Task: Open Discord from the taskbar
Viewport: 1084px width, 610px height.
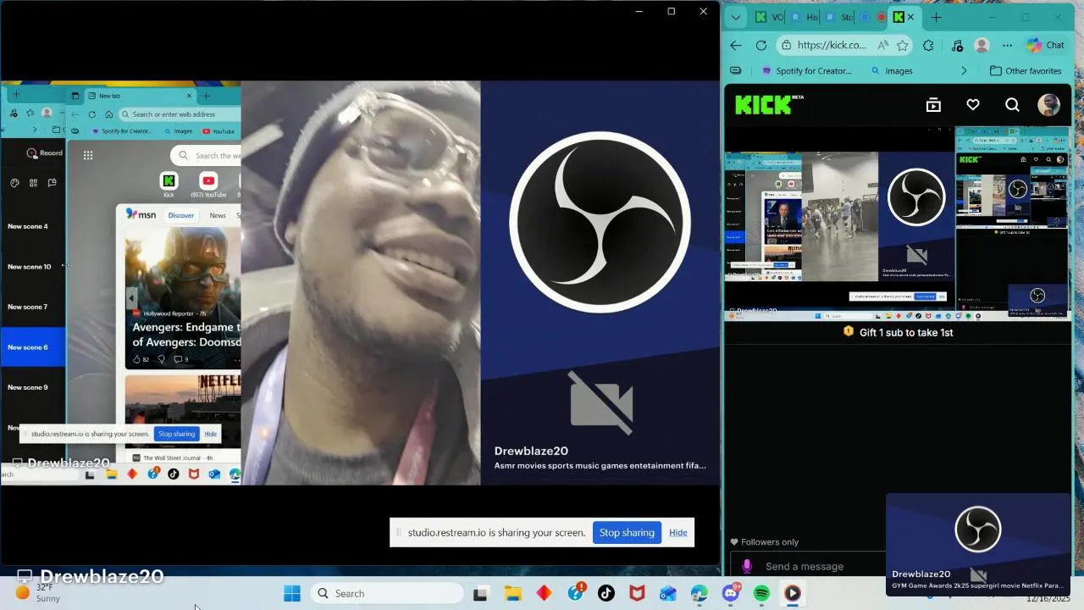Action: [x=731, y=593]
